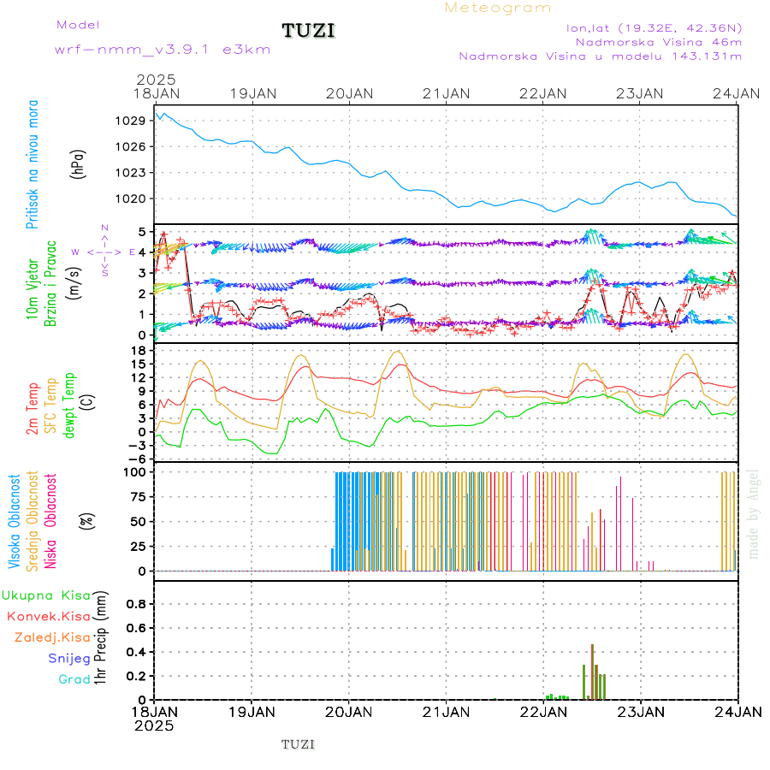
Task: Click the wind direction compass rose icon
Action: 104,252
